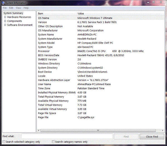Click the Item column header

tap(57, 14)
